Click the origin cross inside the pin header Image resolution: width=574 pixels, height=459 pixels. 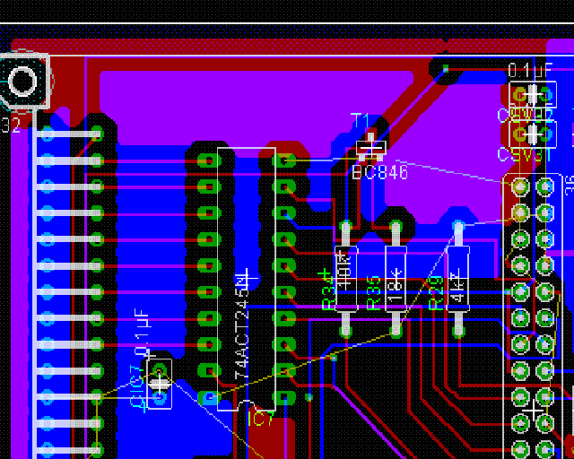(x=533, y=410)
